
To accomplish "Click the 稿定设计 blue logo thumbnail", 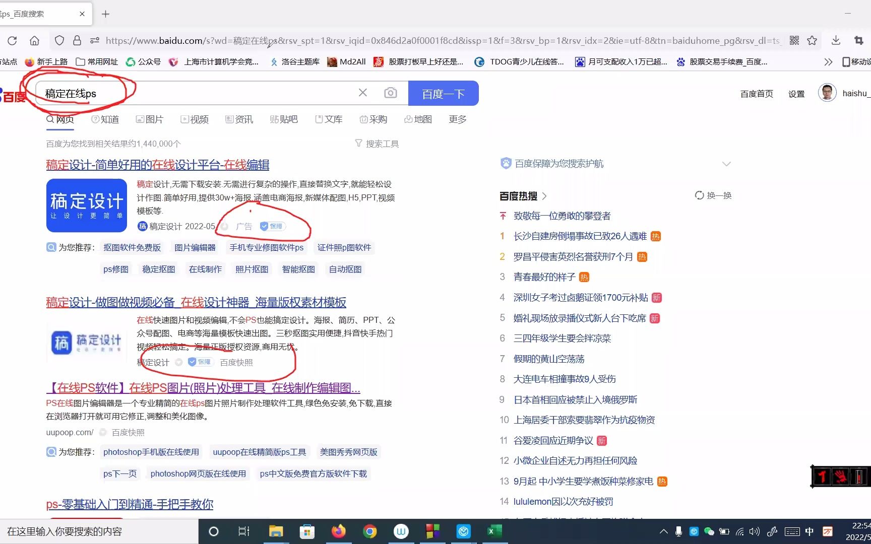I will (x=87, y=206).
